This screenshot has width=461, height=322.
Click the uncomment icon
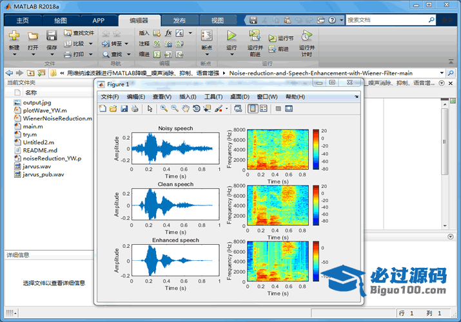click(x=168, y=44)
